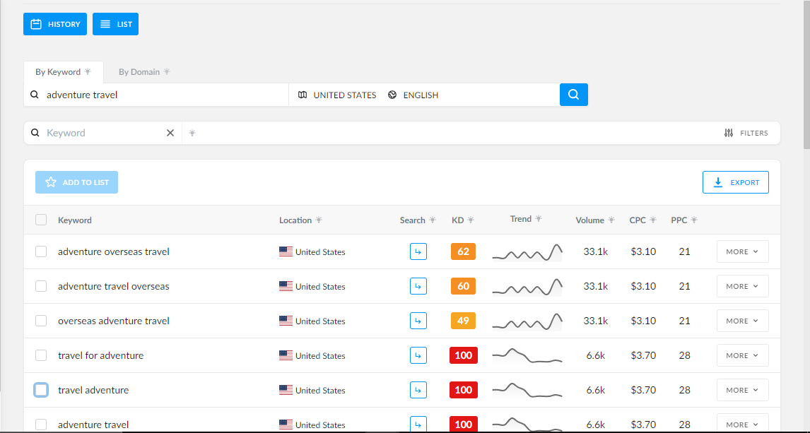Expand More for travel adventure row

click(x=742, y=390)
